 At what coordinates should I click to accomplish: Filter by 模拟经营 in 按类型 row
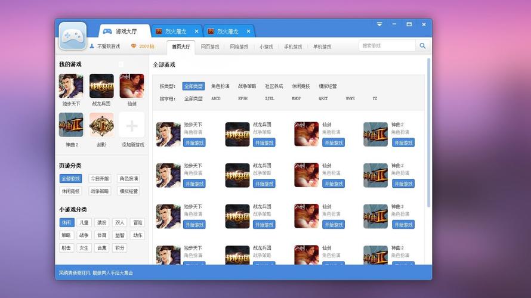point(328,86)
